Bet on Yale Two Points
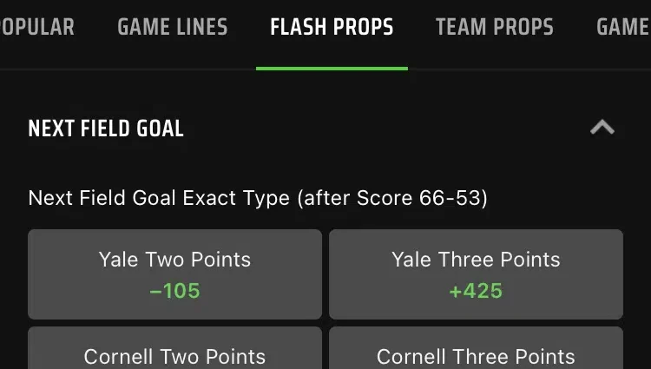Viewport: 651px width, 369px height. (x=174, y=274)
